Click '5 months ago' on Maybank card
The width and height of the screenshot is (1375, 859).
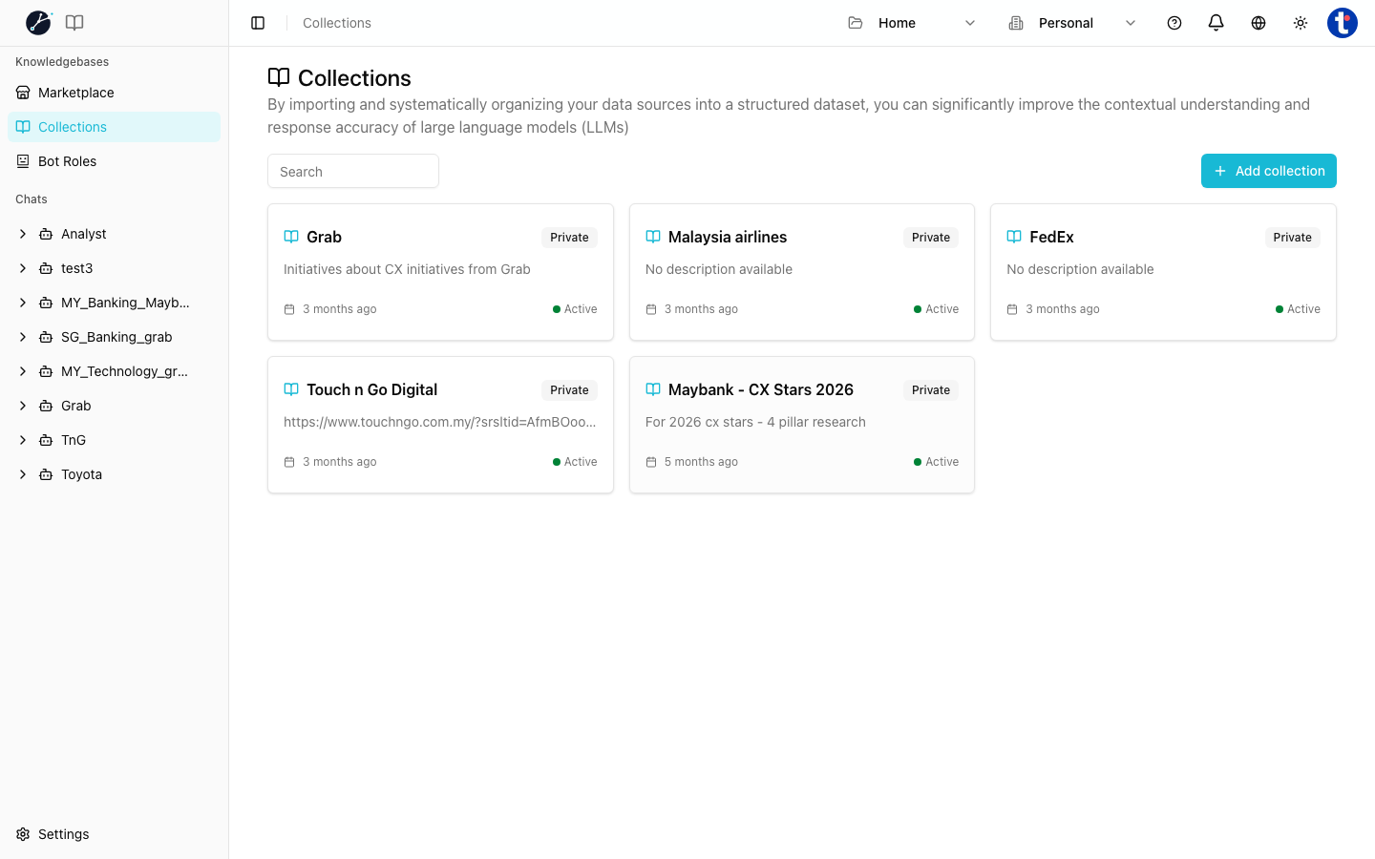[701, 462]
